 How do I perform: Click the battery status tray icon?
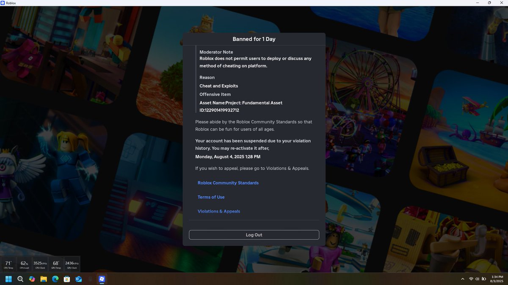point(484,279)
